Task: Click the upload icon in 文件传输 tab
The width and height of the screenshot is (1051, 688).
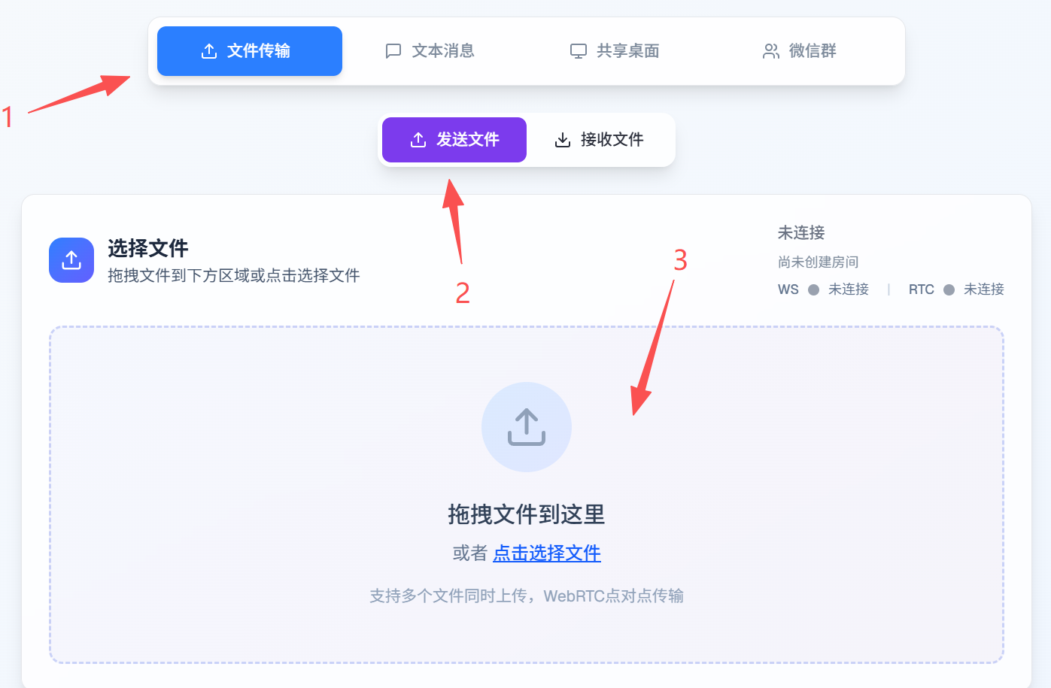Action: [209, 51]
